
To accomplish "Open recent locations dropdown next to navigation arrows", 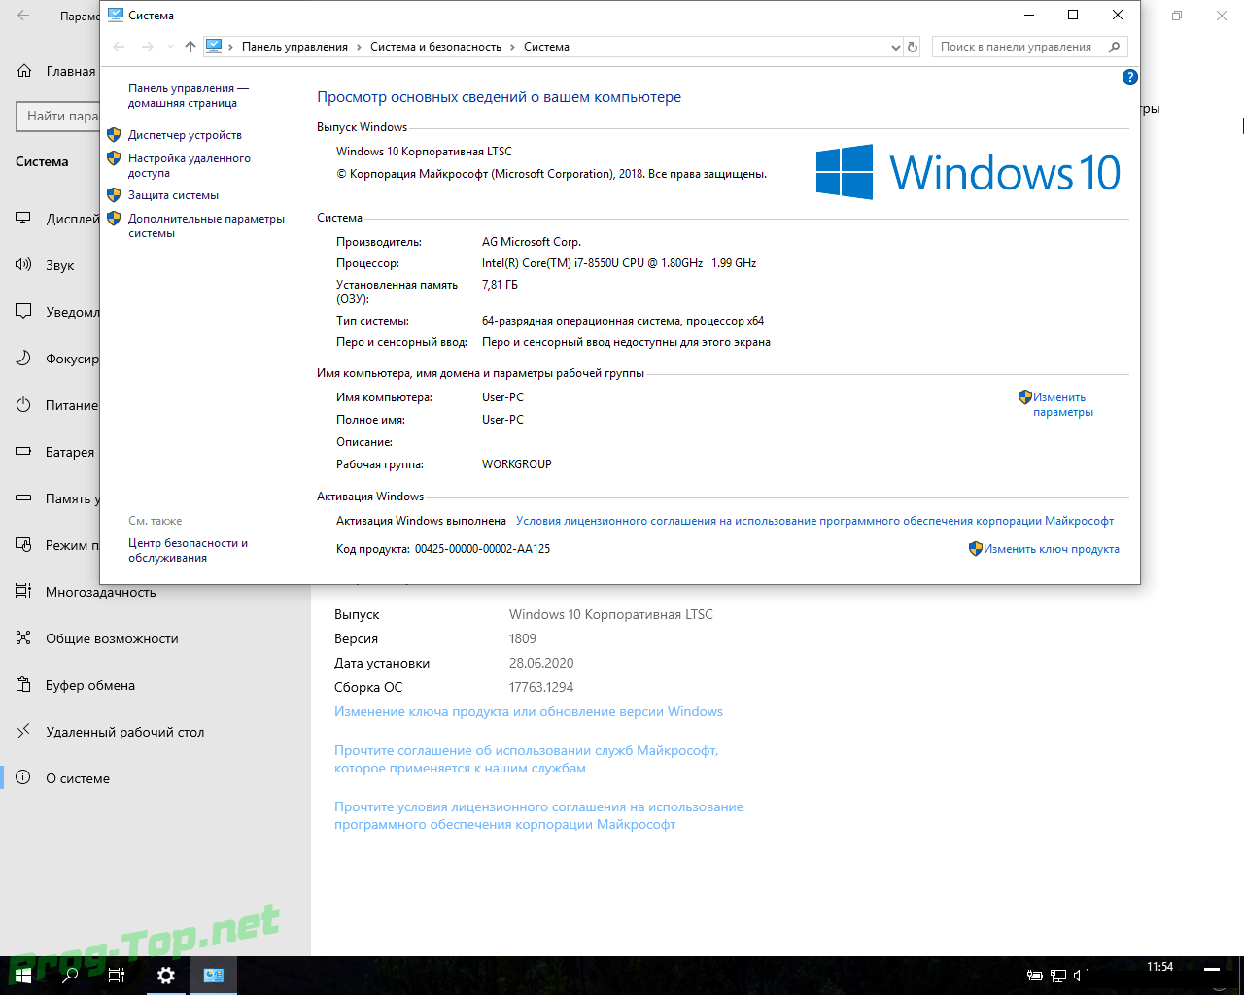I will [x=170, y=47].
